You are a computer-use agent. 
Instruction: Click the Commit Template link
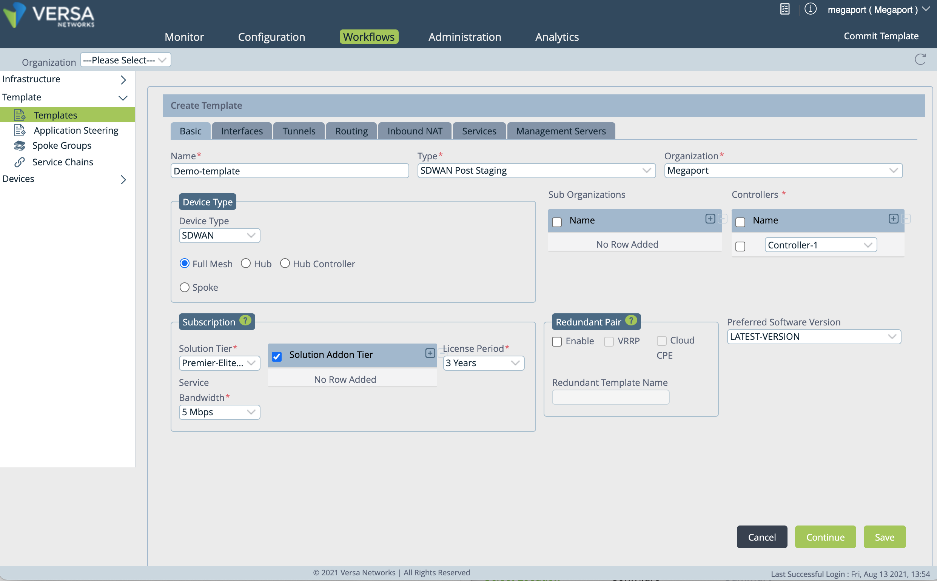(880, 36)
